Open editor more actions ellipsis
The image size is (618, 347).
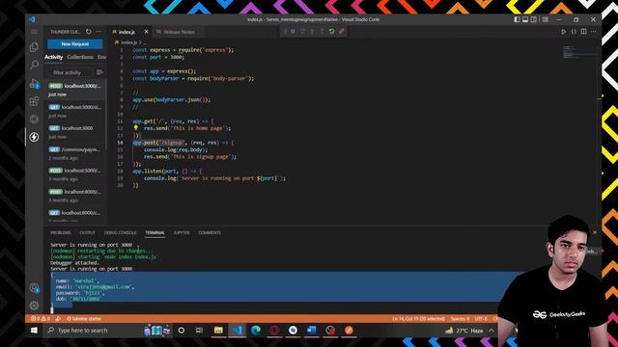pos(594,32)
